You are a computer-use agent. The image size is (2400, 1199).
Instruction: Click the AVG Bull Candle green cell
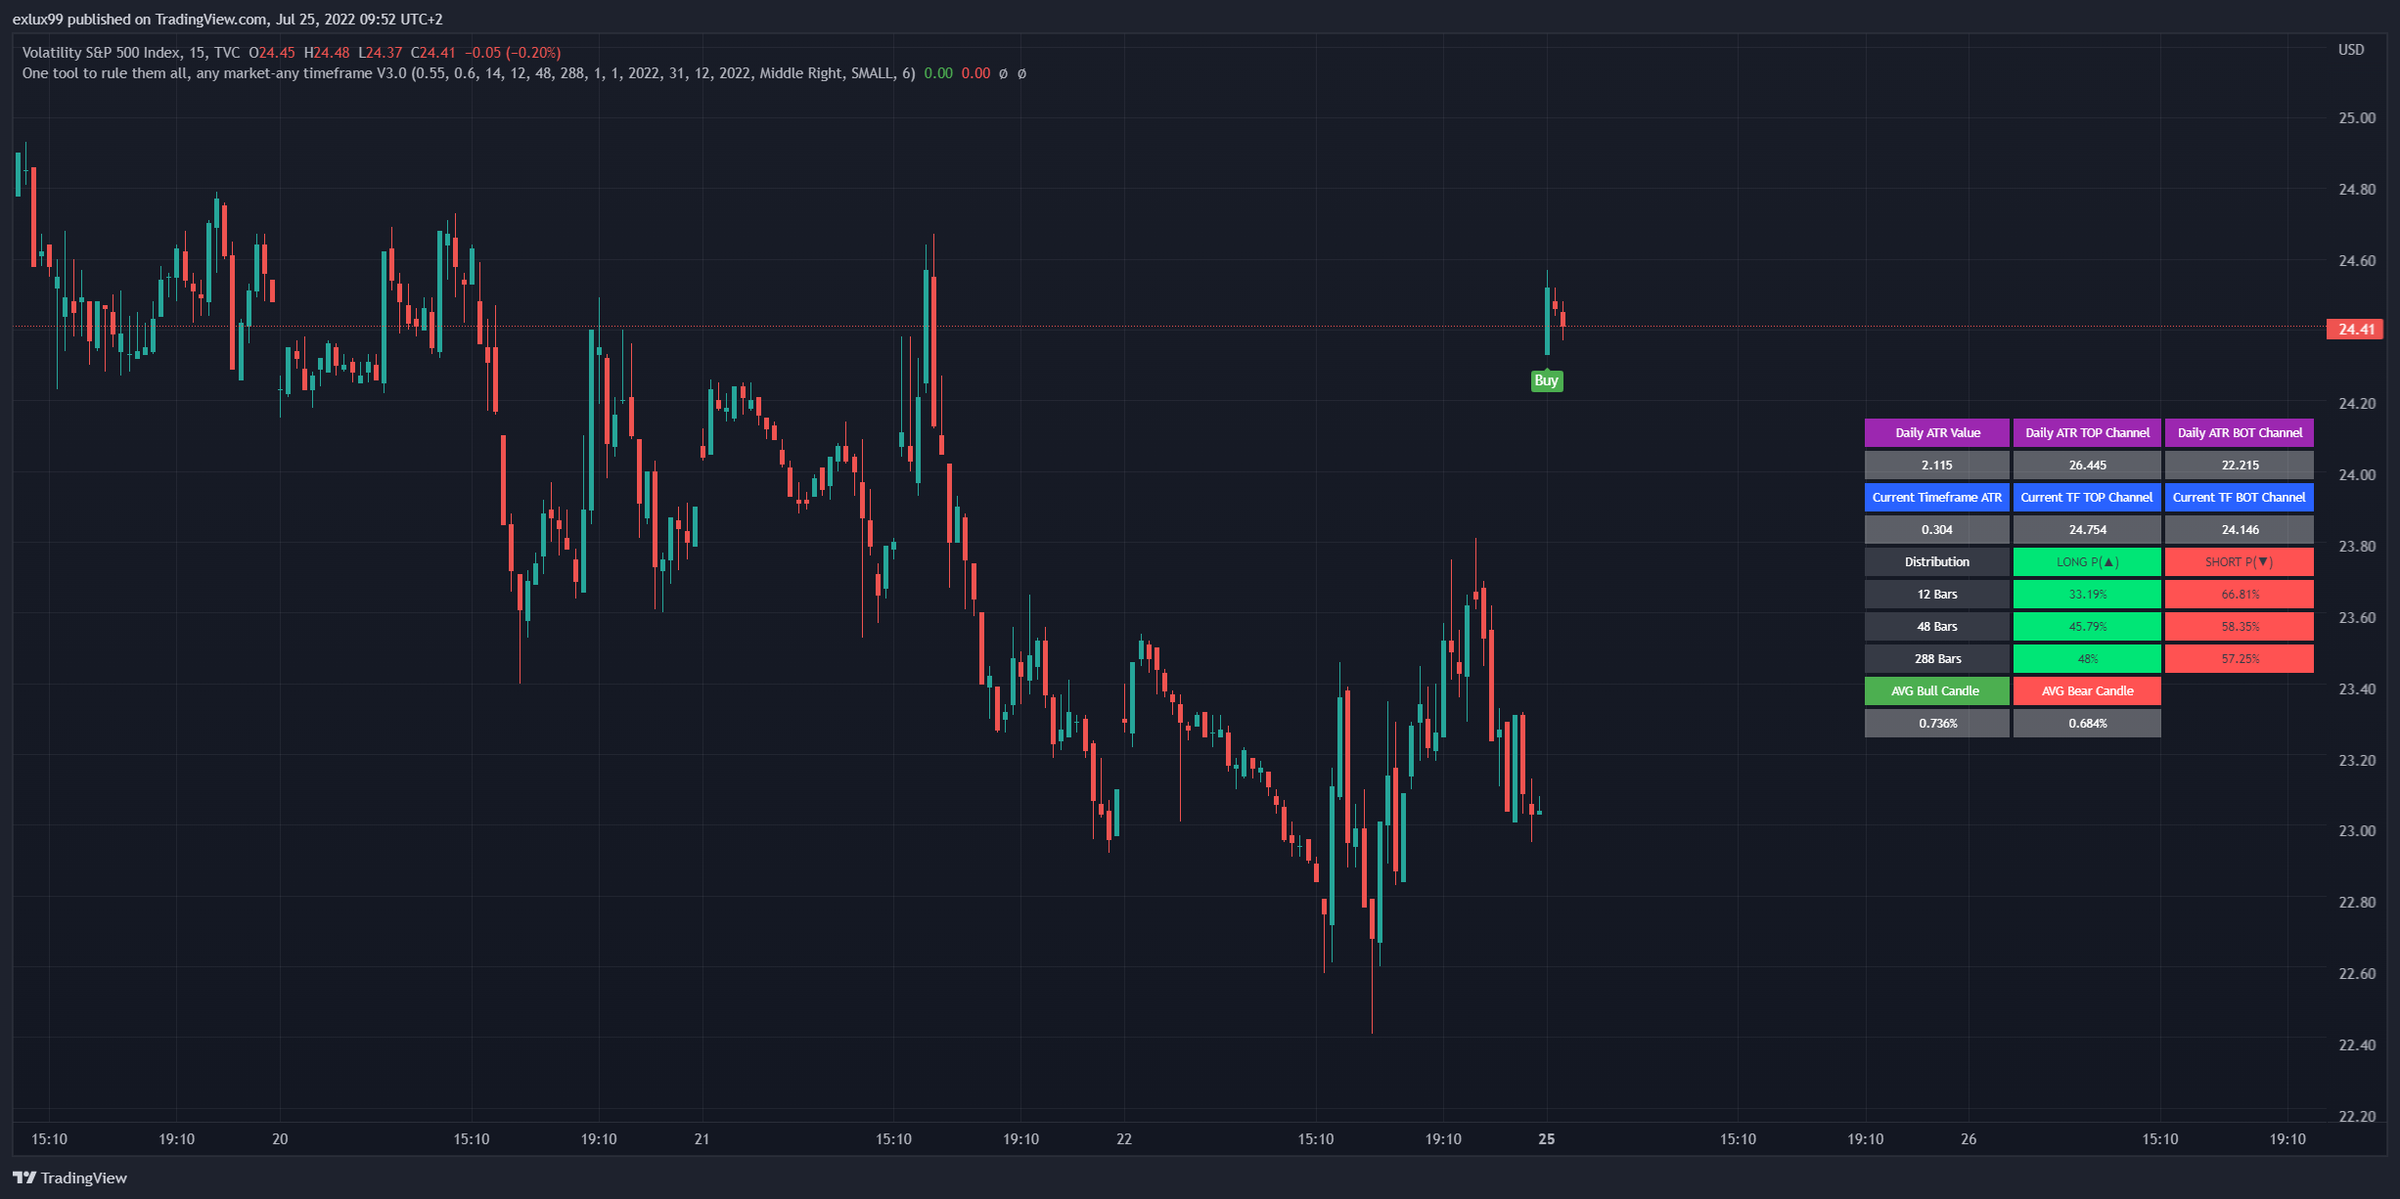1936,691
